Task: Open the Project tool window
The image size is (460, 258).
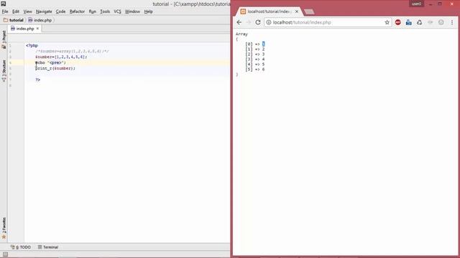Action: (x=4, y=39)
